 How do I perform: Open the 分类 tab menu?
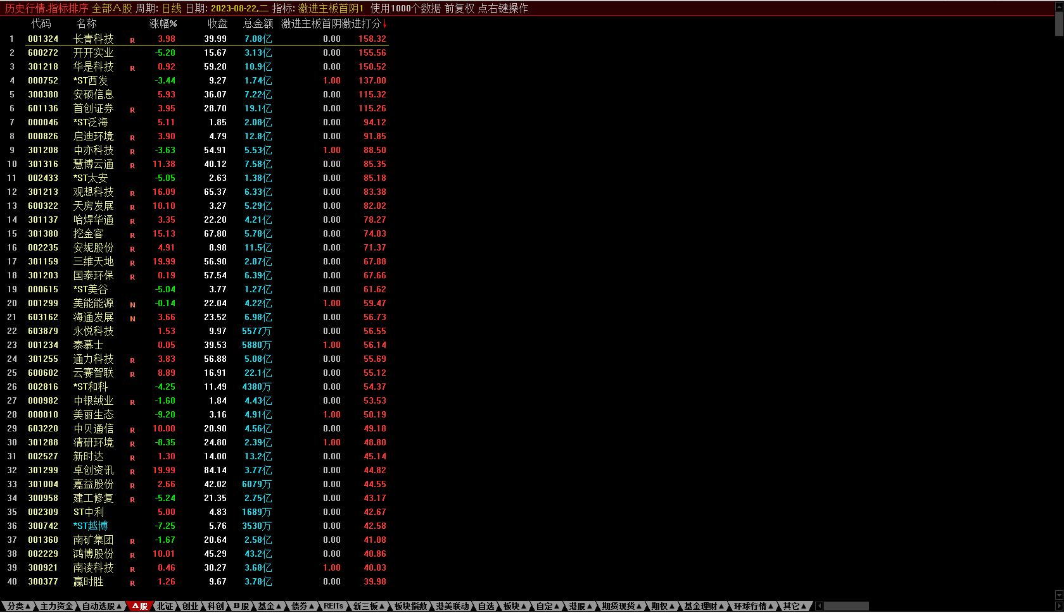click(18, 606)
